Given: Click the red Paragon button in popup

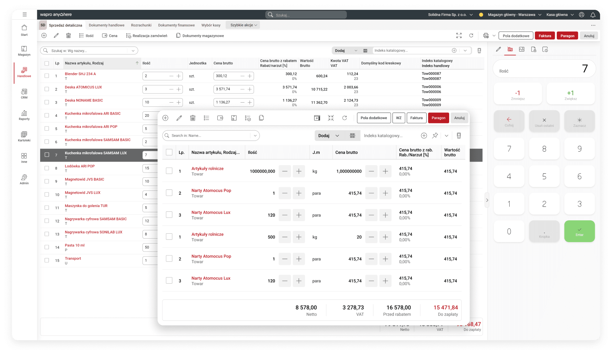Looking at the screenshot, I should [x=438, y=118].
